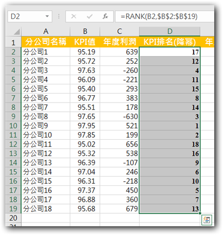Click profit value 521
Image resolution: width=223 pixels, height=235 pixels.
(120, 126)
